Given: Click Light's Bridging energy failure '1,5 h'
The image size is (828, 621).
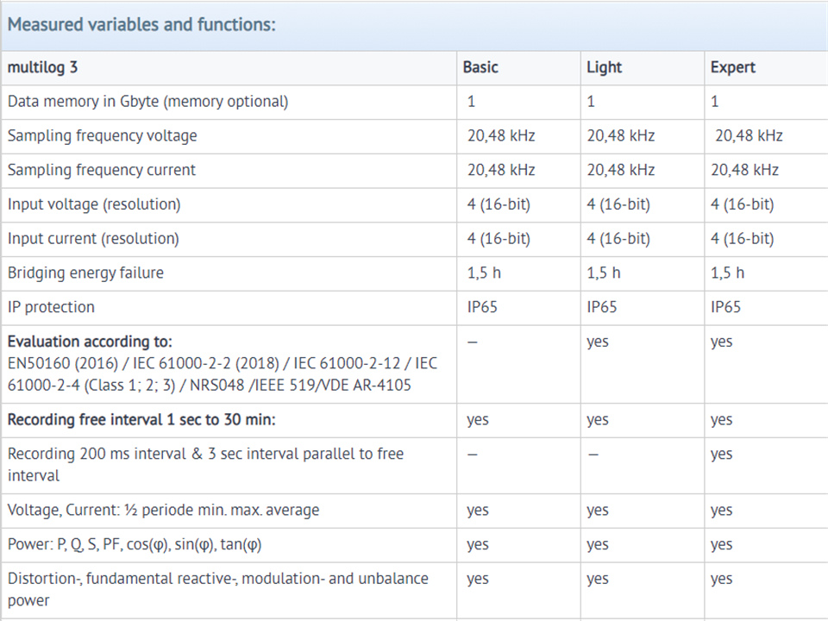Looking at the screenshot, I should pos(604,273).
